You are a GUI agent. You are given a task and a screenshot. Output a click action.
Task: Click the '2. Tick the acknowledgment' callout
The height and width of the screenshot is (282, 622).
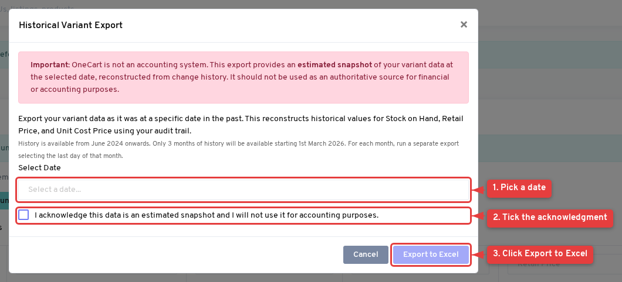pos(549,218)
